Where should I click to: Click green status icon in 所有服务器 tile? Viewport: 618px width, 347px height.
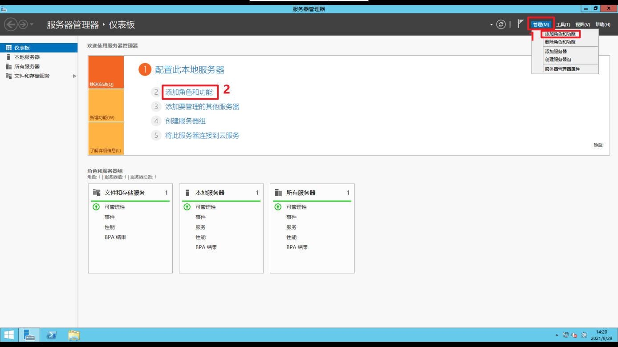tap(278, 207)
